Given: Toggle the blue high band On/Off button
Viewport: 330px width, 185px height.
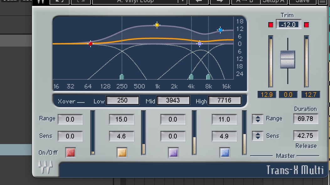Looking at the screenshot, I should 225,152.
